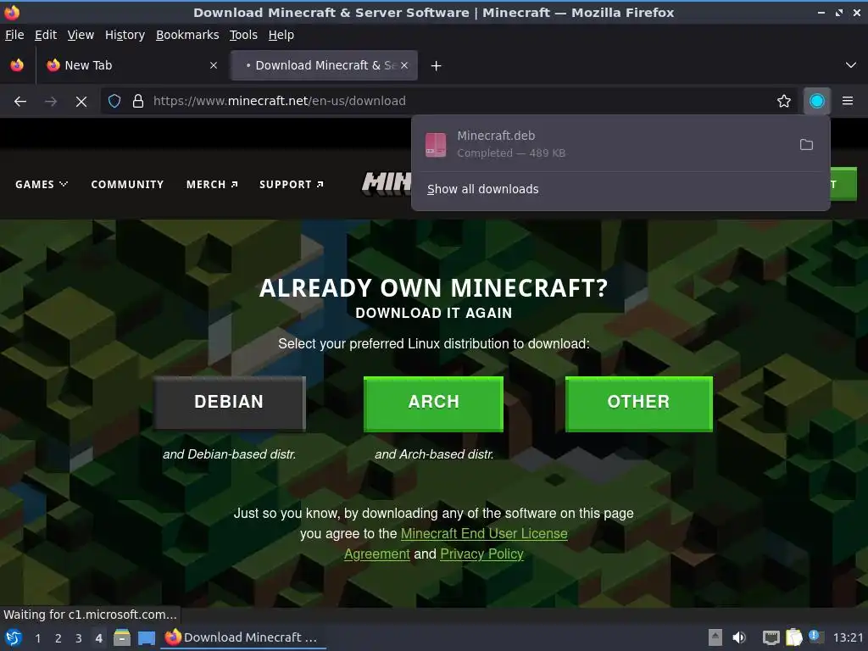Open clipboard manager tray icon

[793, 637]
